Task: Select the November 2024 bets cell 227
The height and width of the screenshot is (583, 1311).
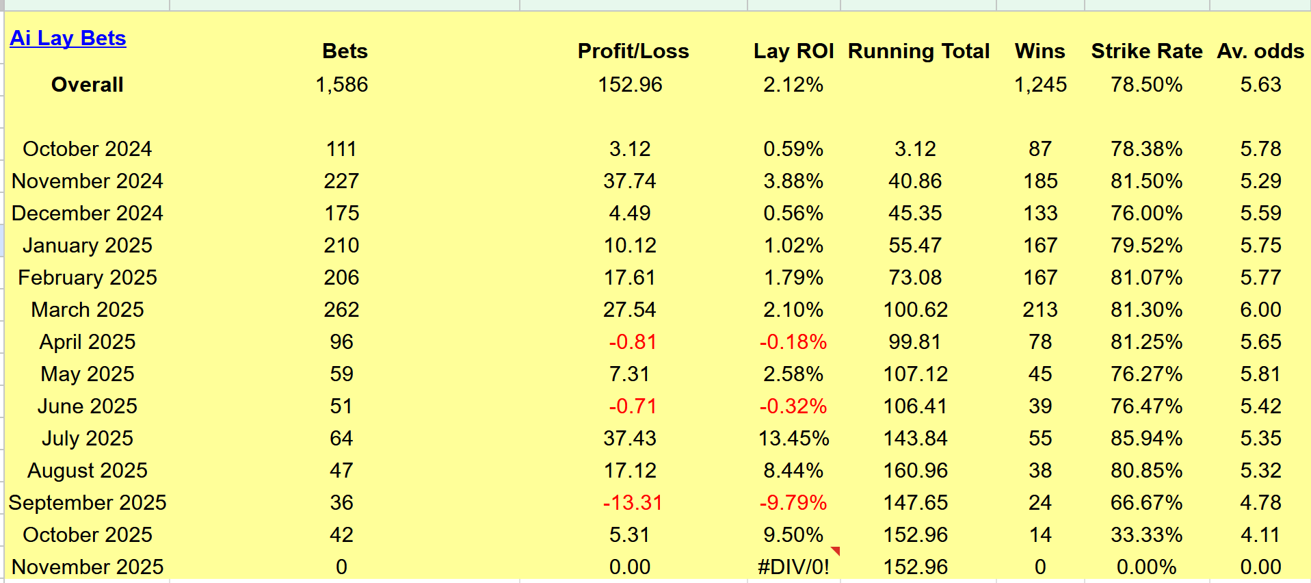Action: (x=341, y=181)
